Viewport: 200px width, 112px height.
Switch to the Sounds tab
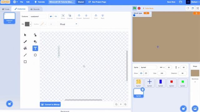(35, 9)
